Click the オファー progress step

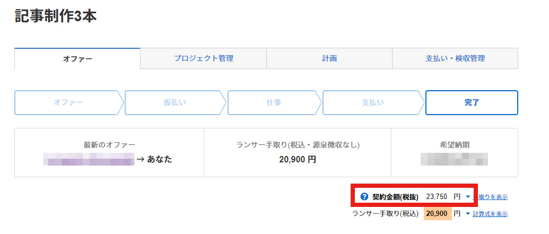(68, 102)
